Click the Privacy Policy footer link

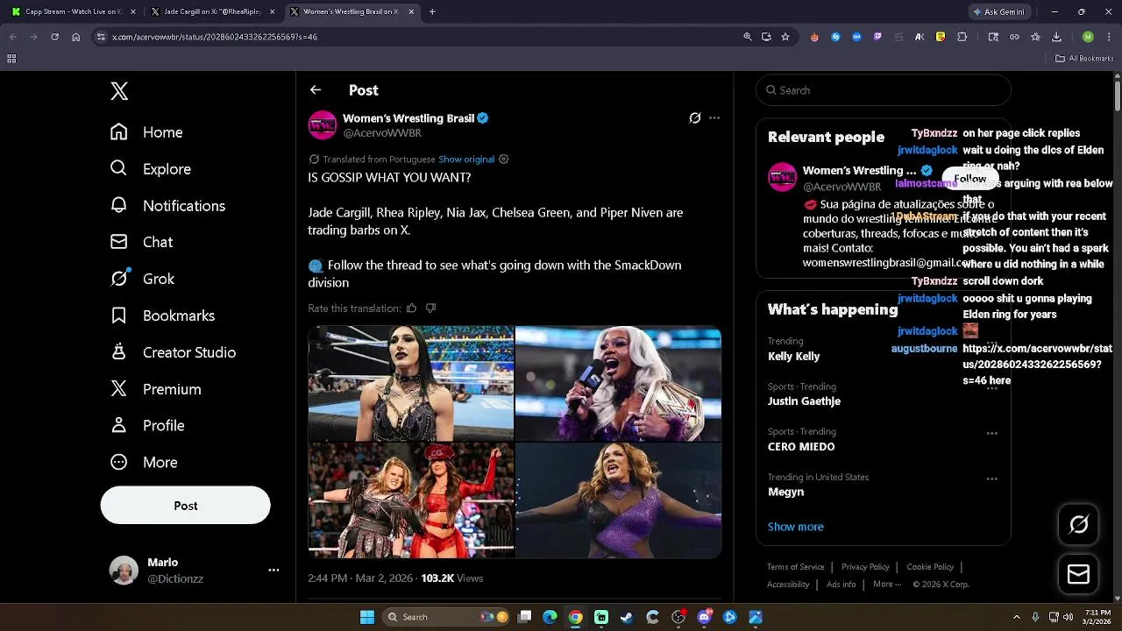[x=865, y=567]
